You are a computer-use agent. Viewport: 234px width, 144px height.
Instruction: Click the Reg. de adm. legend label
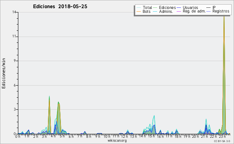[194, 11]
